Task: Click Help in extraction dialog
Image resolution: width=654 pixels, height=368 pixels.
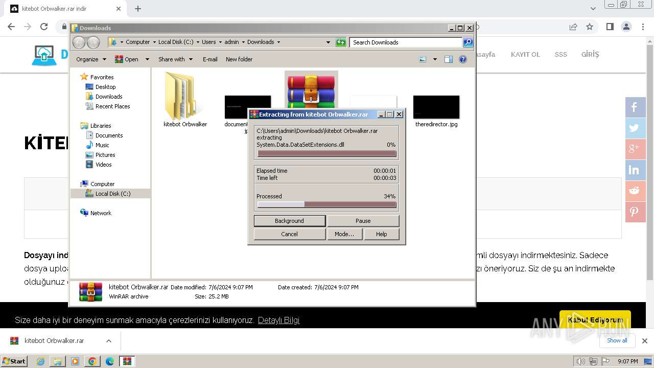Action: [382, 234]
